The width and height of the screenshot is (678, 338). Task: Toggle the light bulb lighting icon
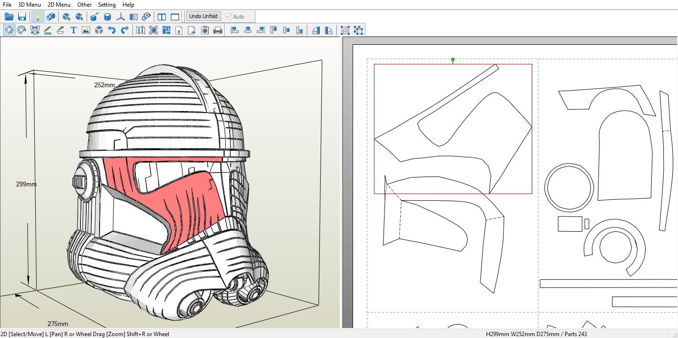pyautogui.click(x=37, y=17)
